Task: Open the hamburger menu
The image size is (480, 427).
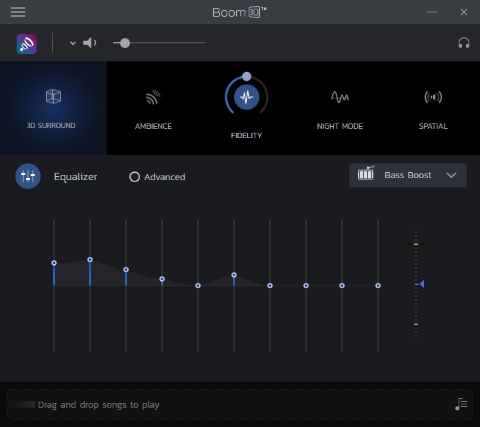Action: point(18,12)
